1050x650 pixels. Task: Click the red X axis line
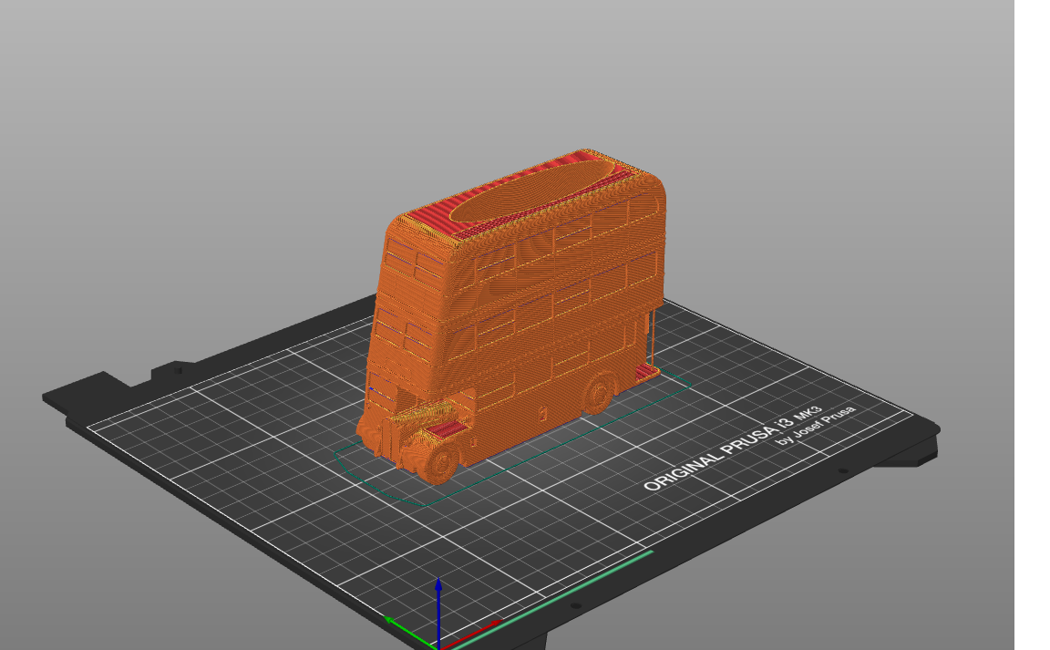[470, 635]
